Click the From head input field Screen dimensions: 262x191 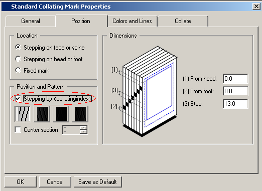[x=235, y=79]
